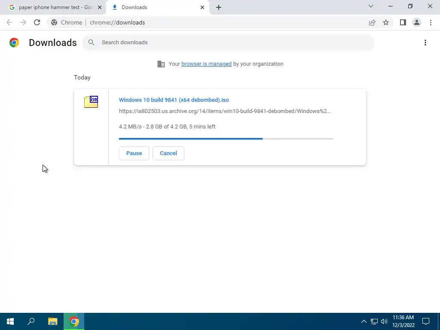Click the Chrome logo beside Downloads title
The width and height of the screenshot is (440, 330).
(14, 43)
